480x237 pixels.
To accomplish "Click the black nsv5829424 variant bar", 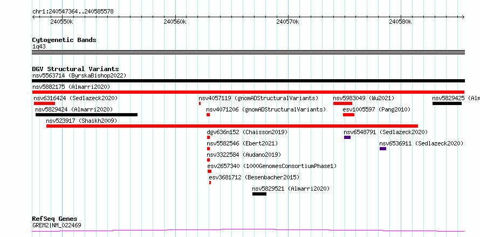I will point(86,115).
